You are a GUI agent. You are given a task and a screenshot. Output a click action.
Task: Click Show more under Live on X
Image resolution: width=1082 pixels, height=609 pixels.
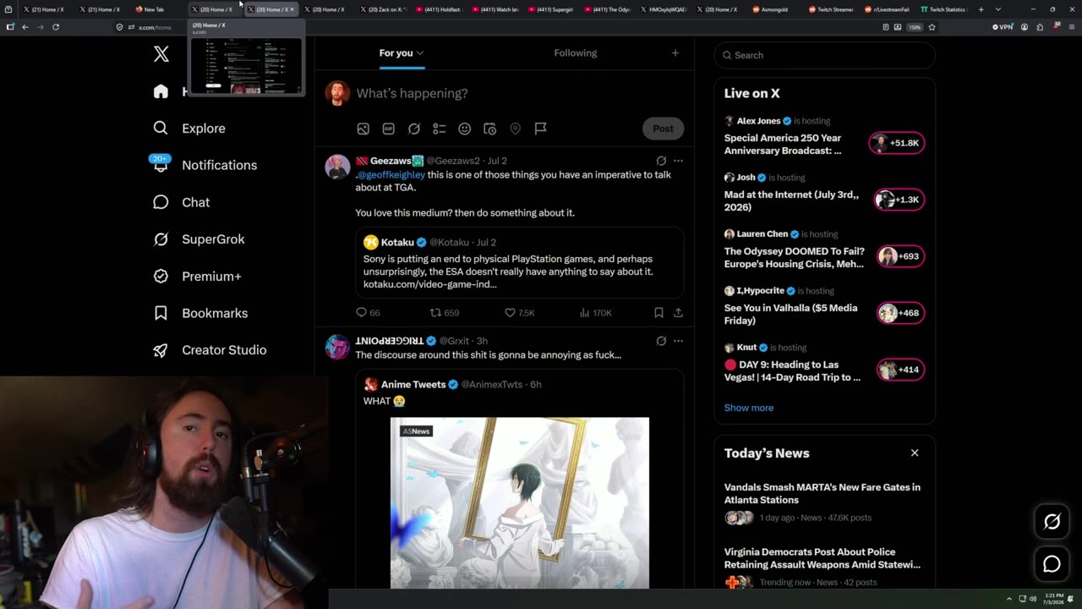(x=749, y=408)
